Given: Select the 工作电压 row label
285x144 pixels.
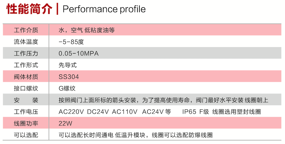Looking at the screenshot, I should pos(26,112).
